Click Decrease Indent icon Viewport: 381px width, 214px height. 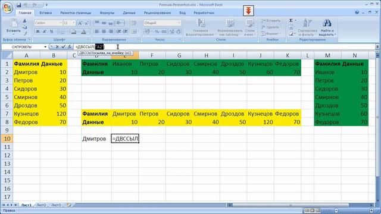pos(119,32)
